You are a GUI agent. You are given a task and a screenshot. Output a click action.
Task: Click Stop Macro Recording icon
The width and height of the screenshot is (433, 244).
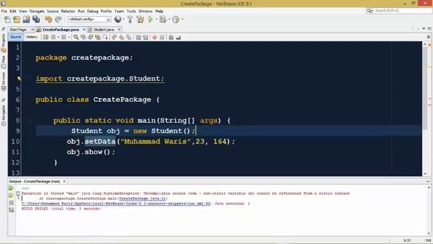tap(162, 37)
